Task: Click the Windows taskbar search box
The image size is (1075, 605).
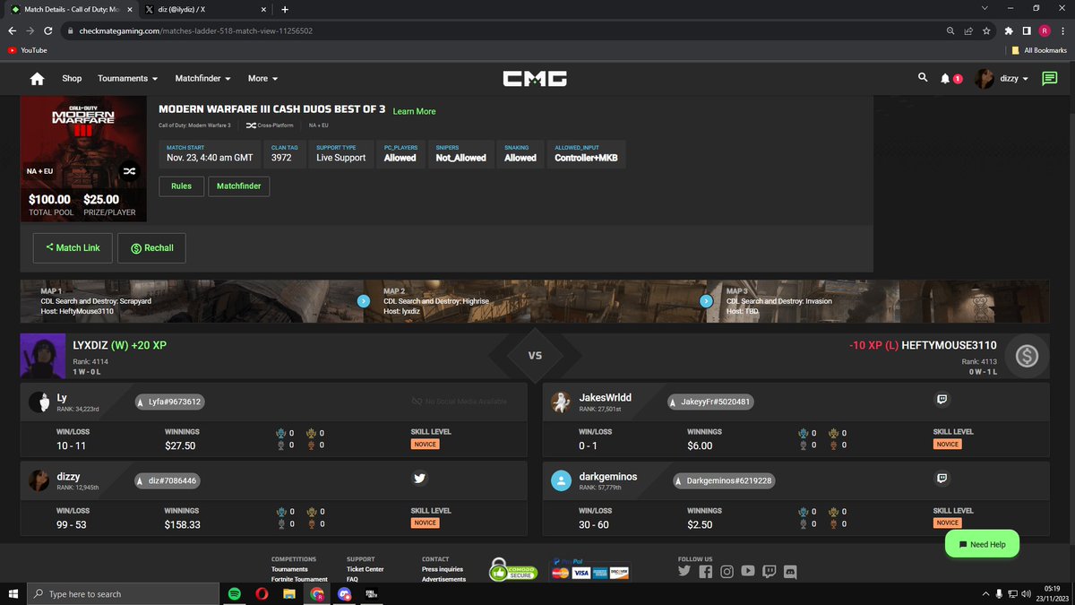Action: 124,593
